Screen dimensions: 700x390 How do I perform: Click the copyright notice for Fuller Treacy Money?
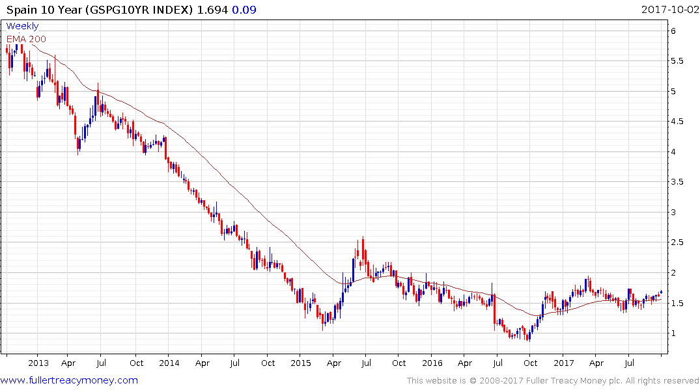pyautogui.click(x=553, y=381)
